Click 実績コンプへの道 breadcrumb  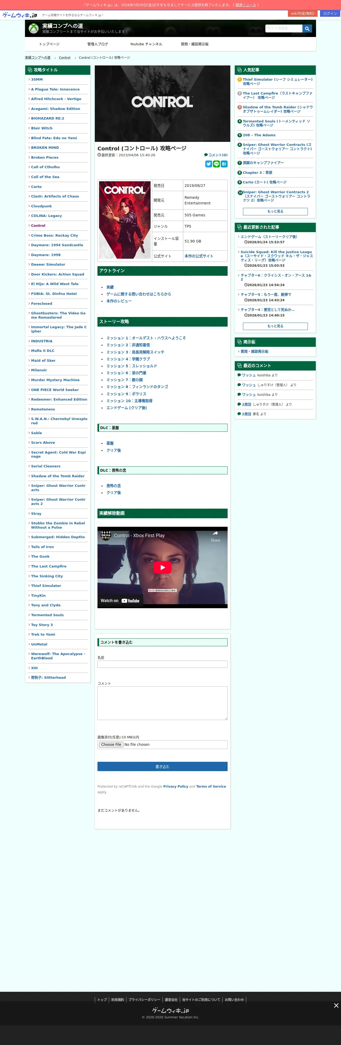point(38,57)
